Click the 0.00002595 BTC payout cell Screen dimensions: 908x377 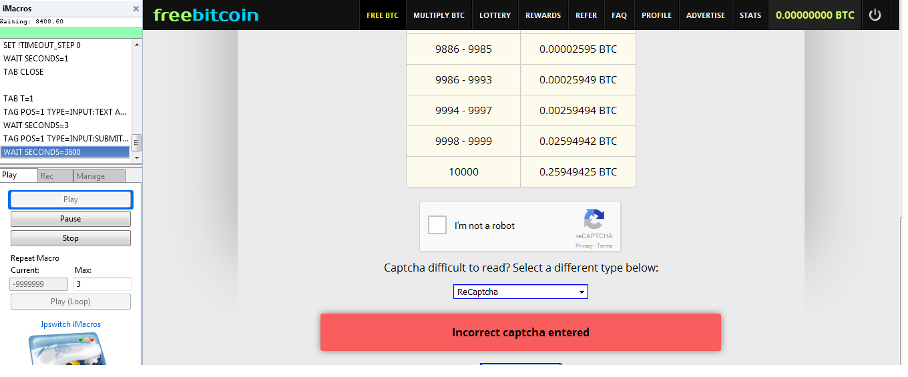click(578, 49)
